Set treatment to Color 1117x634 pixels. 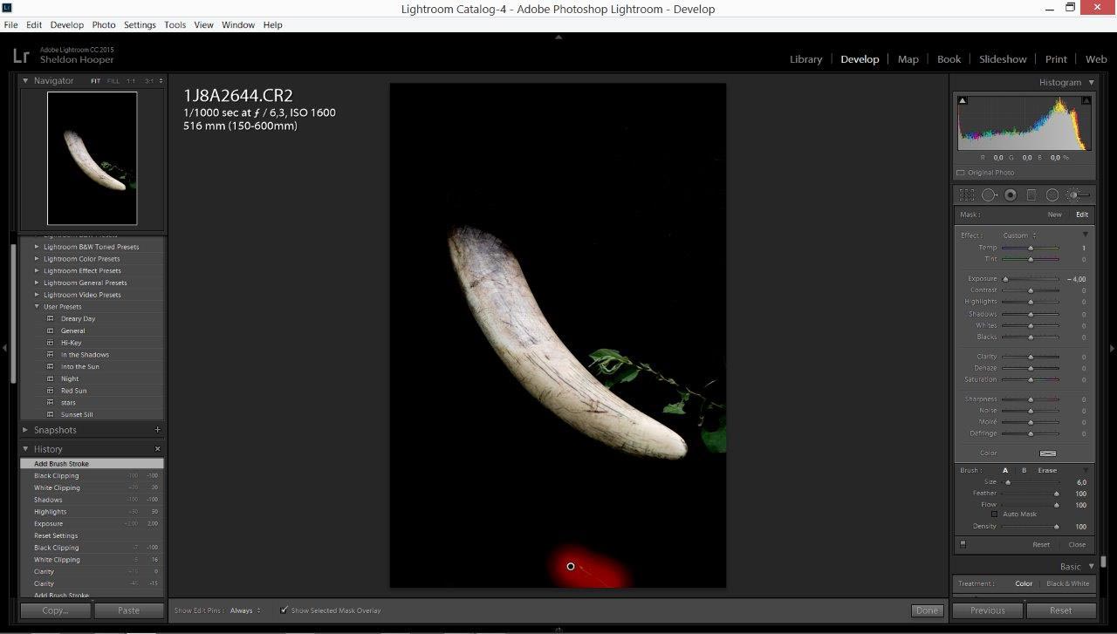1024,583
